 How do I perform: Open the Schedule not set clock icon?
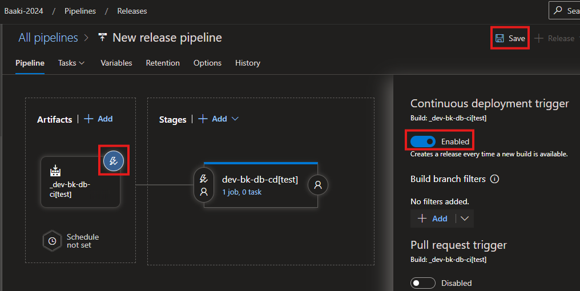tap(52, 241)
